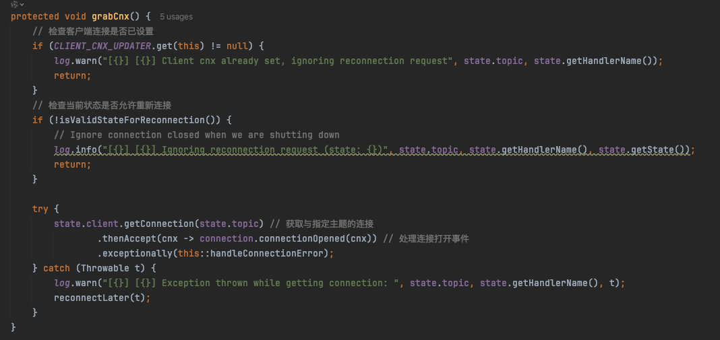This screenshot has height=340, width=720.
Task: Click the "try" keyword
Action: [40, 209]
